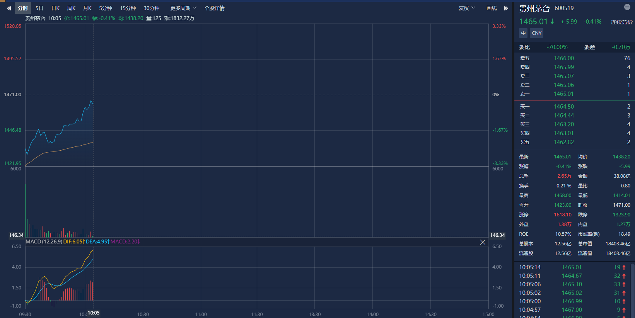Switch to the 分时 chart tab
Viewport: 635px width, 318px height.
[x=23, y=8]
